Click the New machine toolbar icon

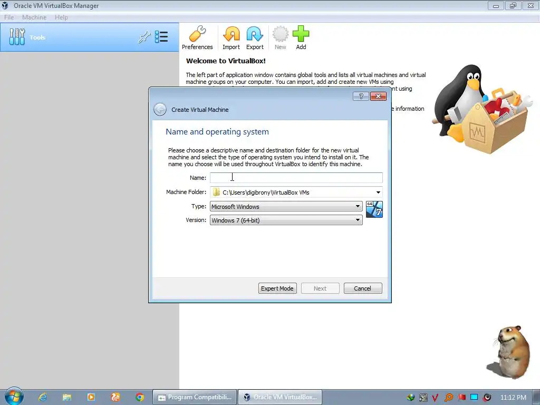point(281,38)
